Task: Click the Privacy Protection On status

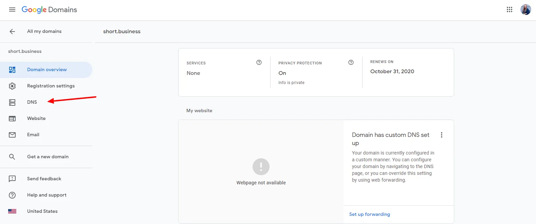Action: (282, 73)
